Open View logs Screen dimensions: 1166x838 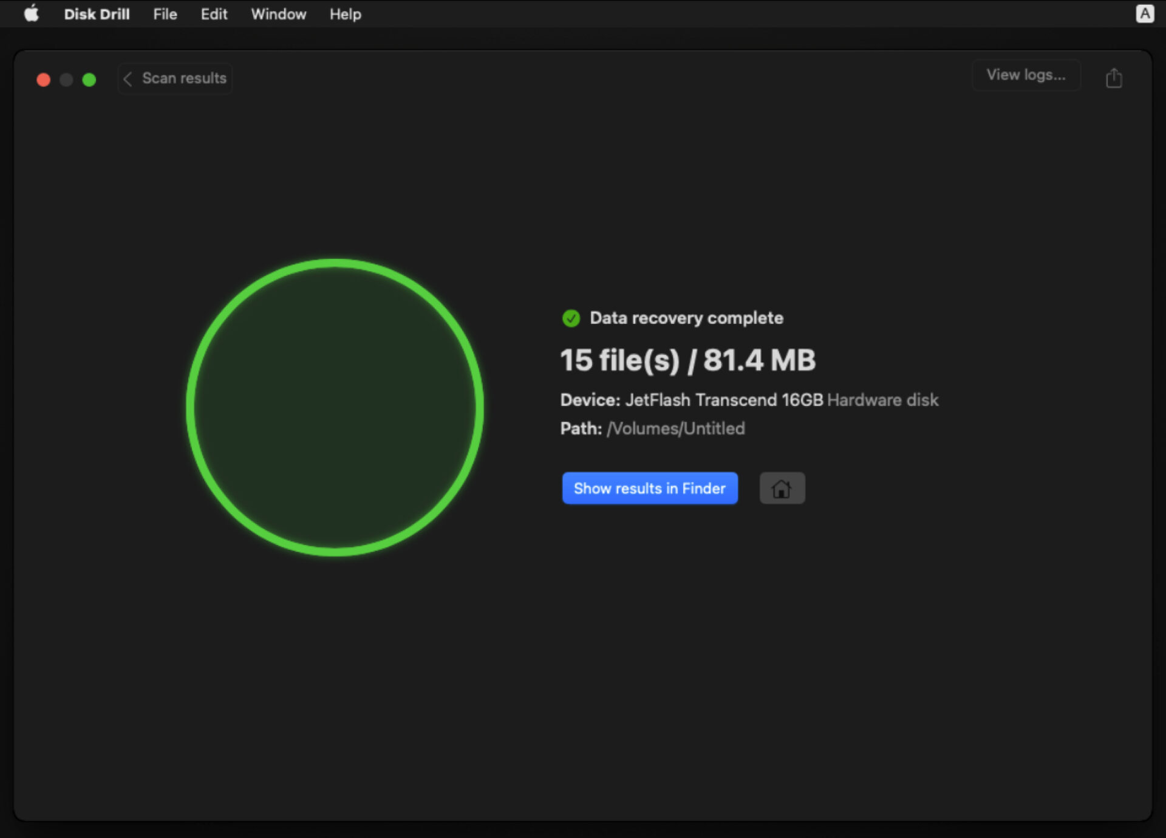1025,75
